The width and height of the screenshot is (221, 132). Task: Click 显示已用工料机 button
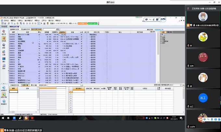click(36, 29)
